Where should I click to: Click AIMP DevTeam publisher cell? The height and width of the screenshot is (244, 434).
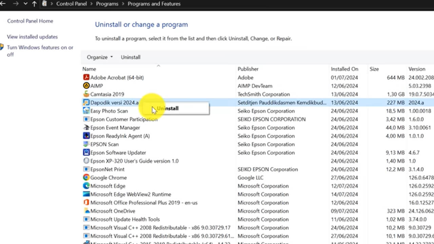pos(255,86)
